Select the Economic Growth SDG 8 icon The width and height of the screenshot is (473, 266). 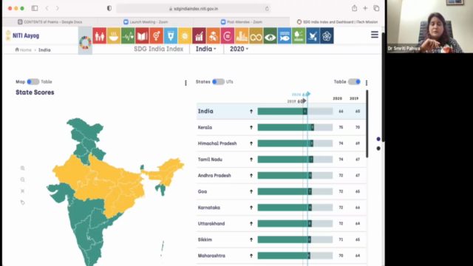(199, 36)
